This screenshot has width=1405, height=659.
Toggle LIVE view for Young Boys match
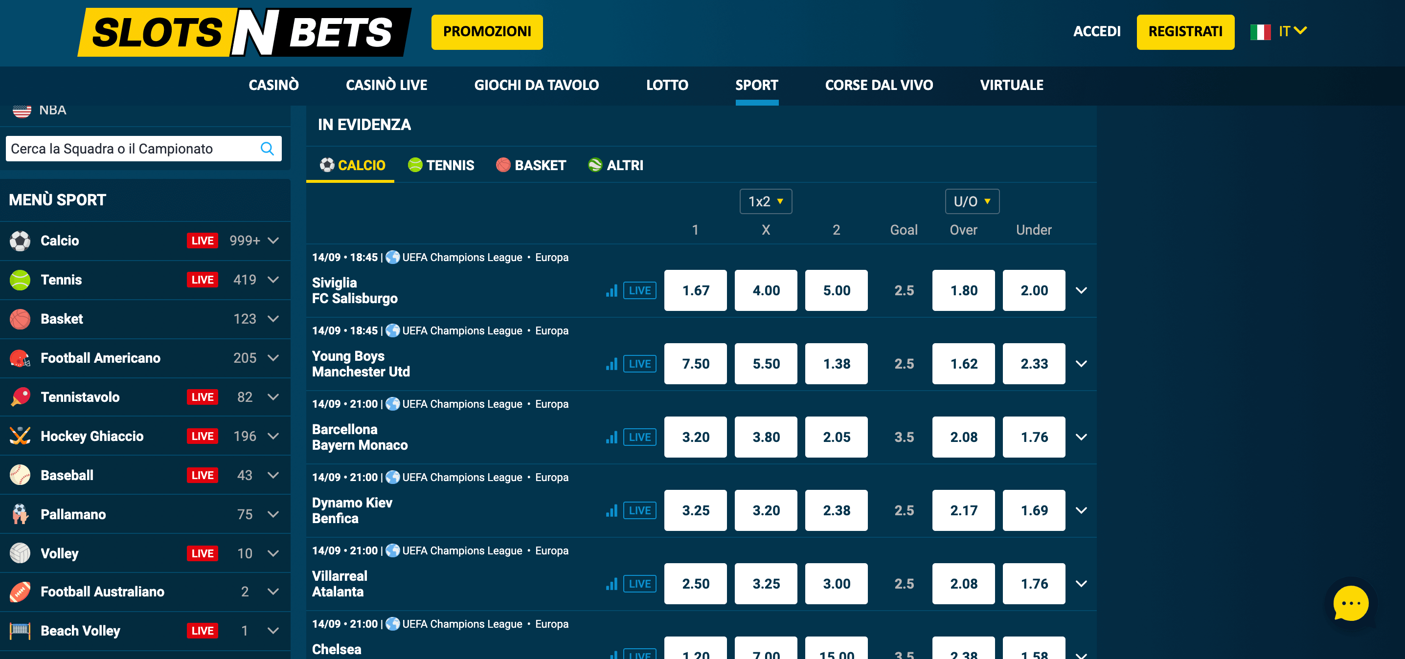pos(639,364)
